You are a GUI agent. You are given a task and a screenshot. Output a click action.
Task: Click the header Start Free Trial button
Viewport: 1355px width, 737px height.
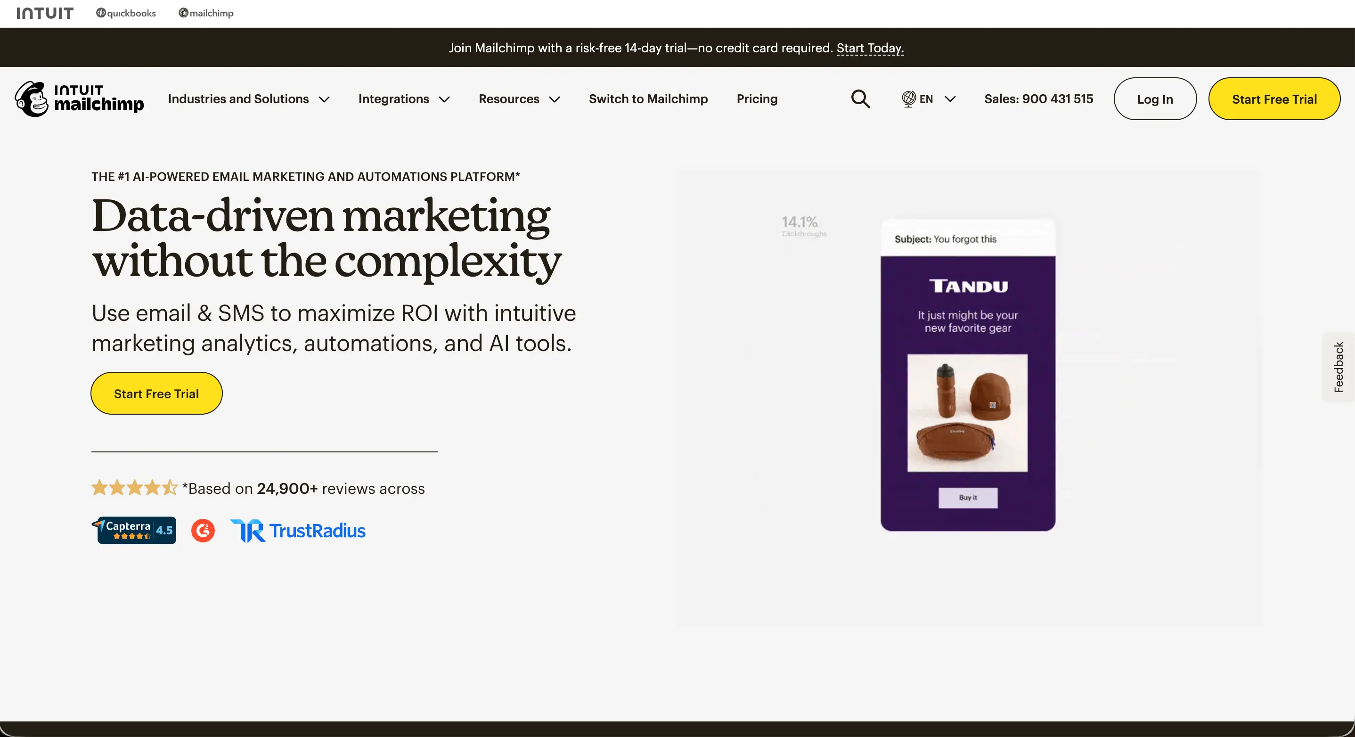(x=1274, y=99)
